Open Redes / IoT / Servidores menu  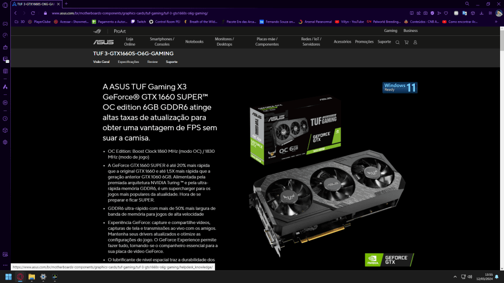tap(311, 42)
